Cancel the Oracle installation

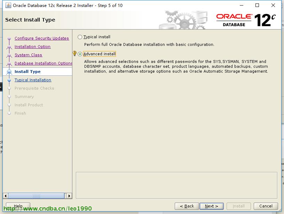pyautogui.click(x=266, y=206)
